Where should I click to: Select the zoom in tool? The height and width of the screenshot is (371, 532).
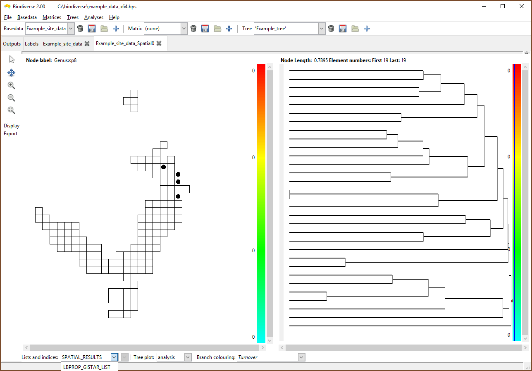pos(12,85)
